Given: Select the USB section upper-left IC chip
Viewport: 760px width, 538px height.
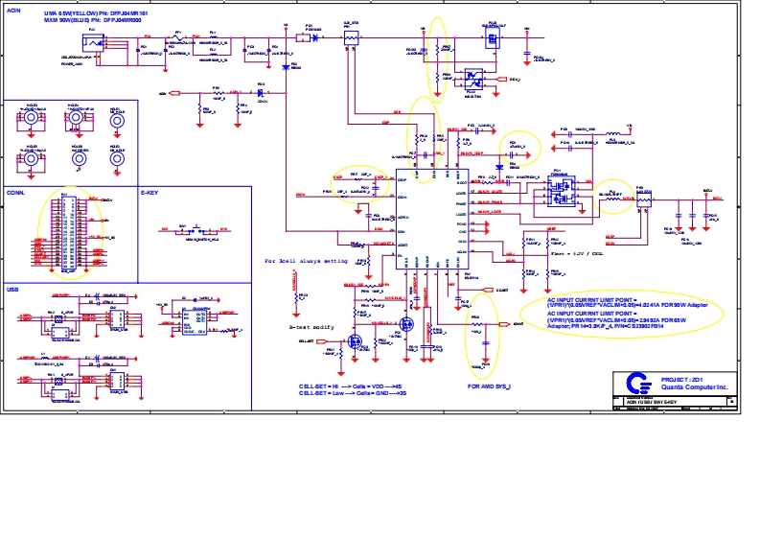Looking at the screenshot, I should point(60,325).
